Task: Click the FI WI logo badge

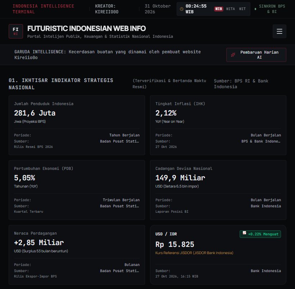Action: click(x=16, y=31)
